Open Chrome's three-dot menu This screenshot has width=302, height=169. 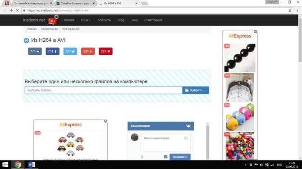click(297, 10)
